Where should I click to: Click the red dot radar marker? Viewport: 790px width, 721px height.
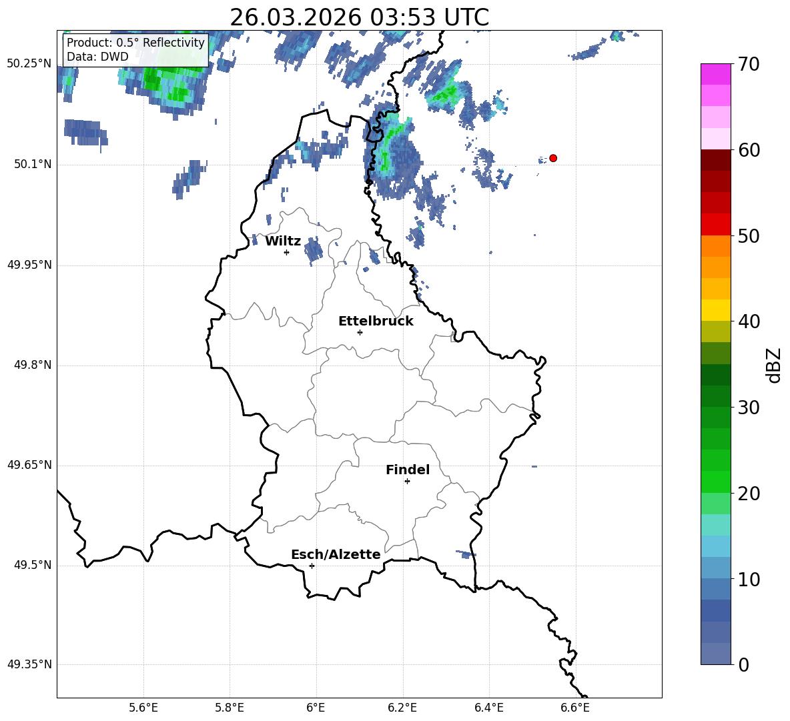[x=552, y=158]
